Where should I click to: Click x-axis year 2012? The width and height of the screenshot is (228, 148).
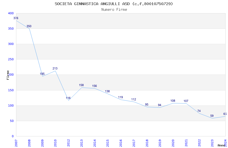pyautogui.click(x=68, y=143)
